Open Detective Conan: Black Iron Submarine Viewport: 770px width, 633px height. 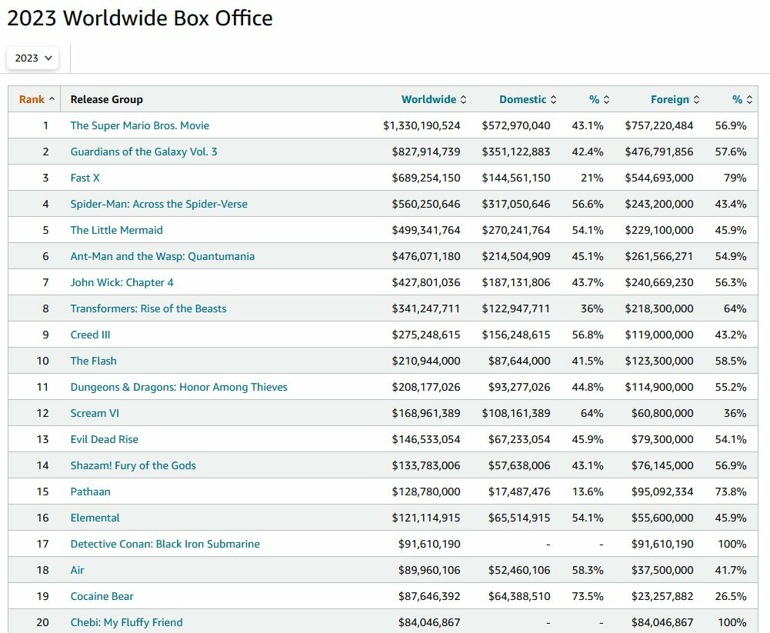[165, 544]
